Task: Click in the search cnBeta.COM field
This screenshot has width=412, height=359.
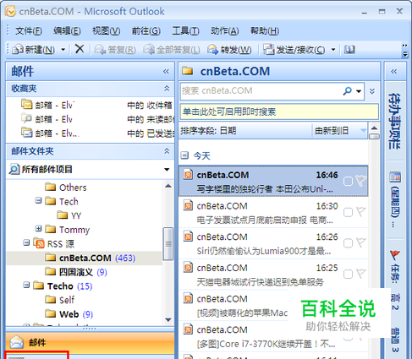Action: (x=261, y=90)
